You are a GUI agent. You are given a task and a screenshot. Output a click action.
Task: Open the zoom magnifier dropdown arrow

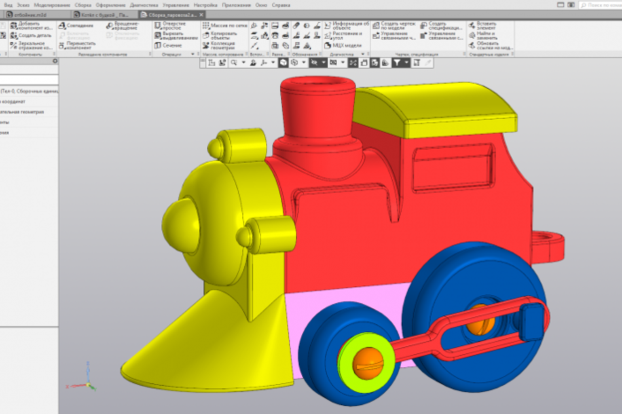pos(243,63)
